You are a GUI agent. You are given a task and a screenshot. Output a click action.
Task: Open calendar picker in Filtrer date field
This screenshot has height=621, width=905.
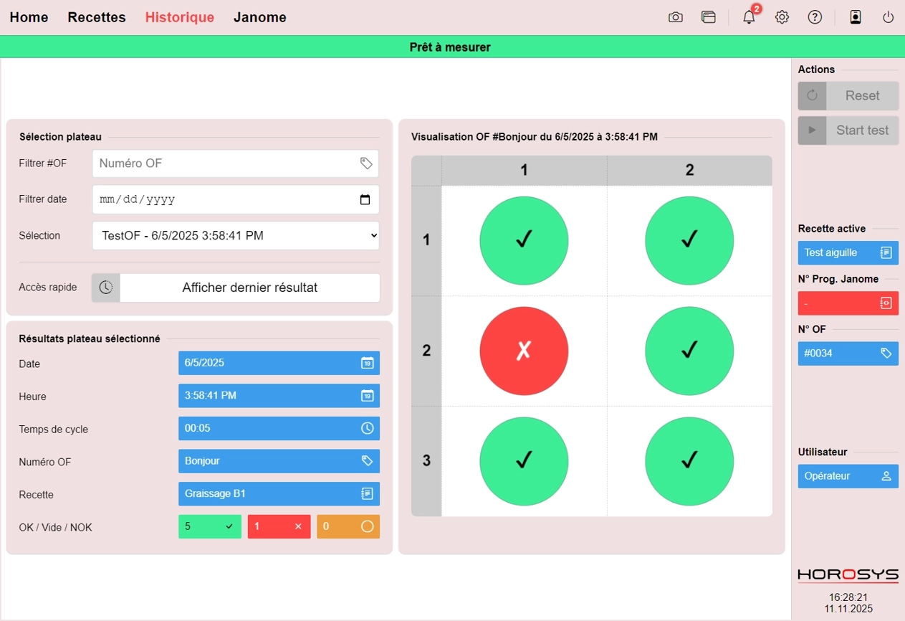pyautogui.click(x=365, y=200)
